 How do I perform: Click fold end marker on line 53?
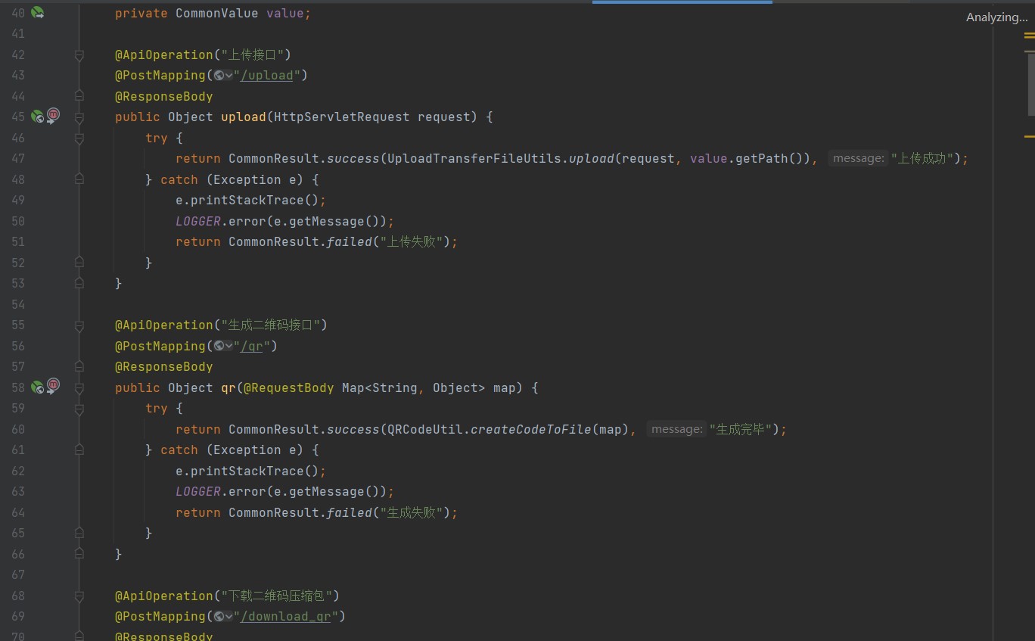click(79, 283)
